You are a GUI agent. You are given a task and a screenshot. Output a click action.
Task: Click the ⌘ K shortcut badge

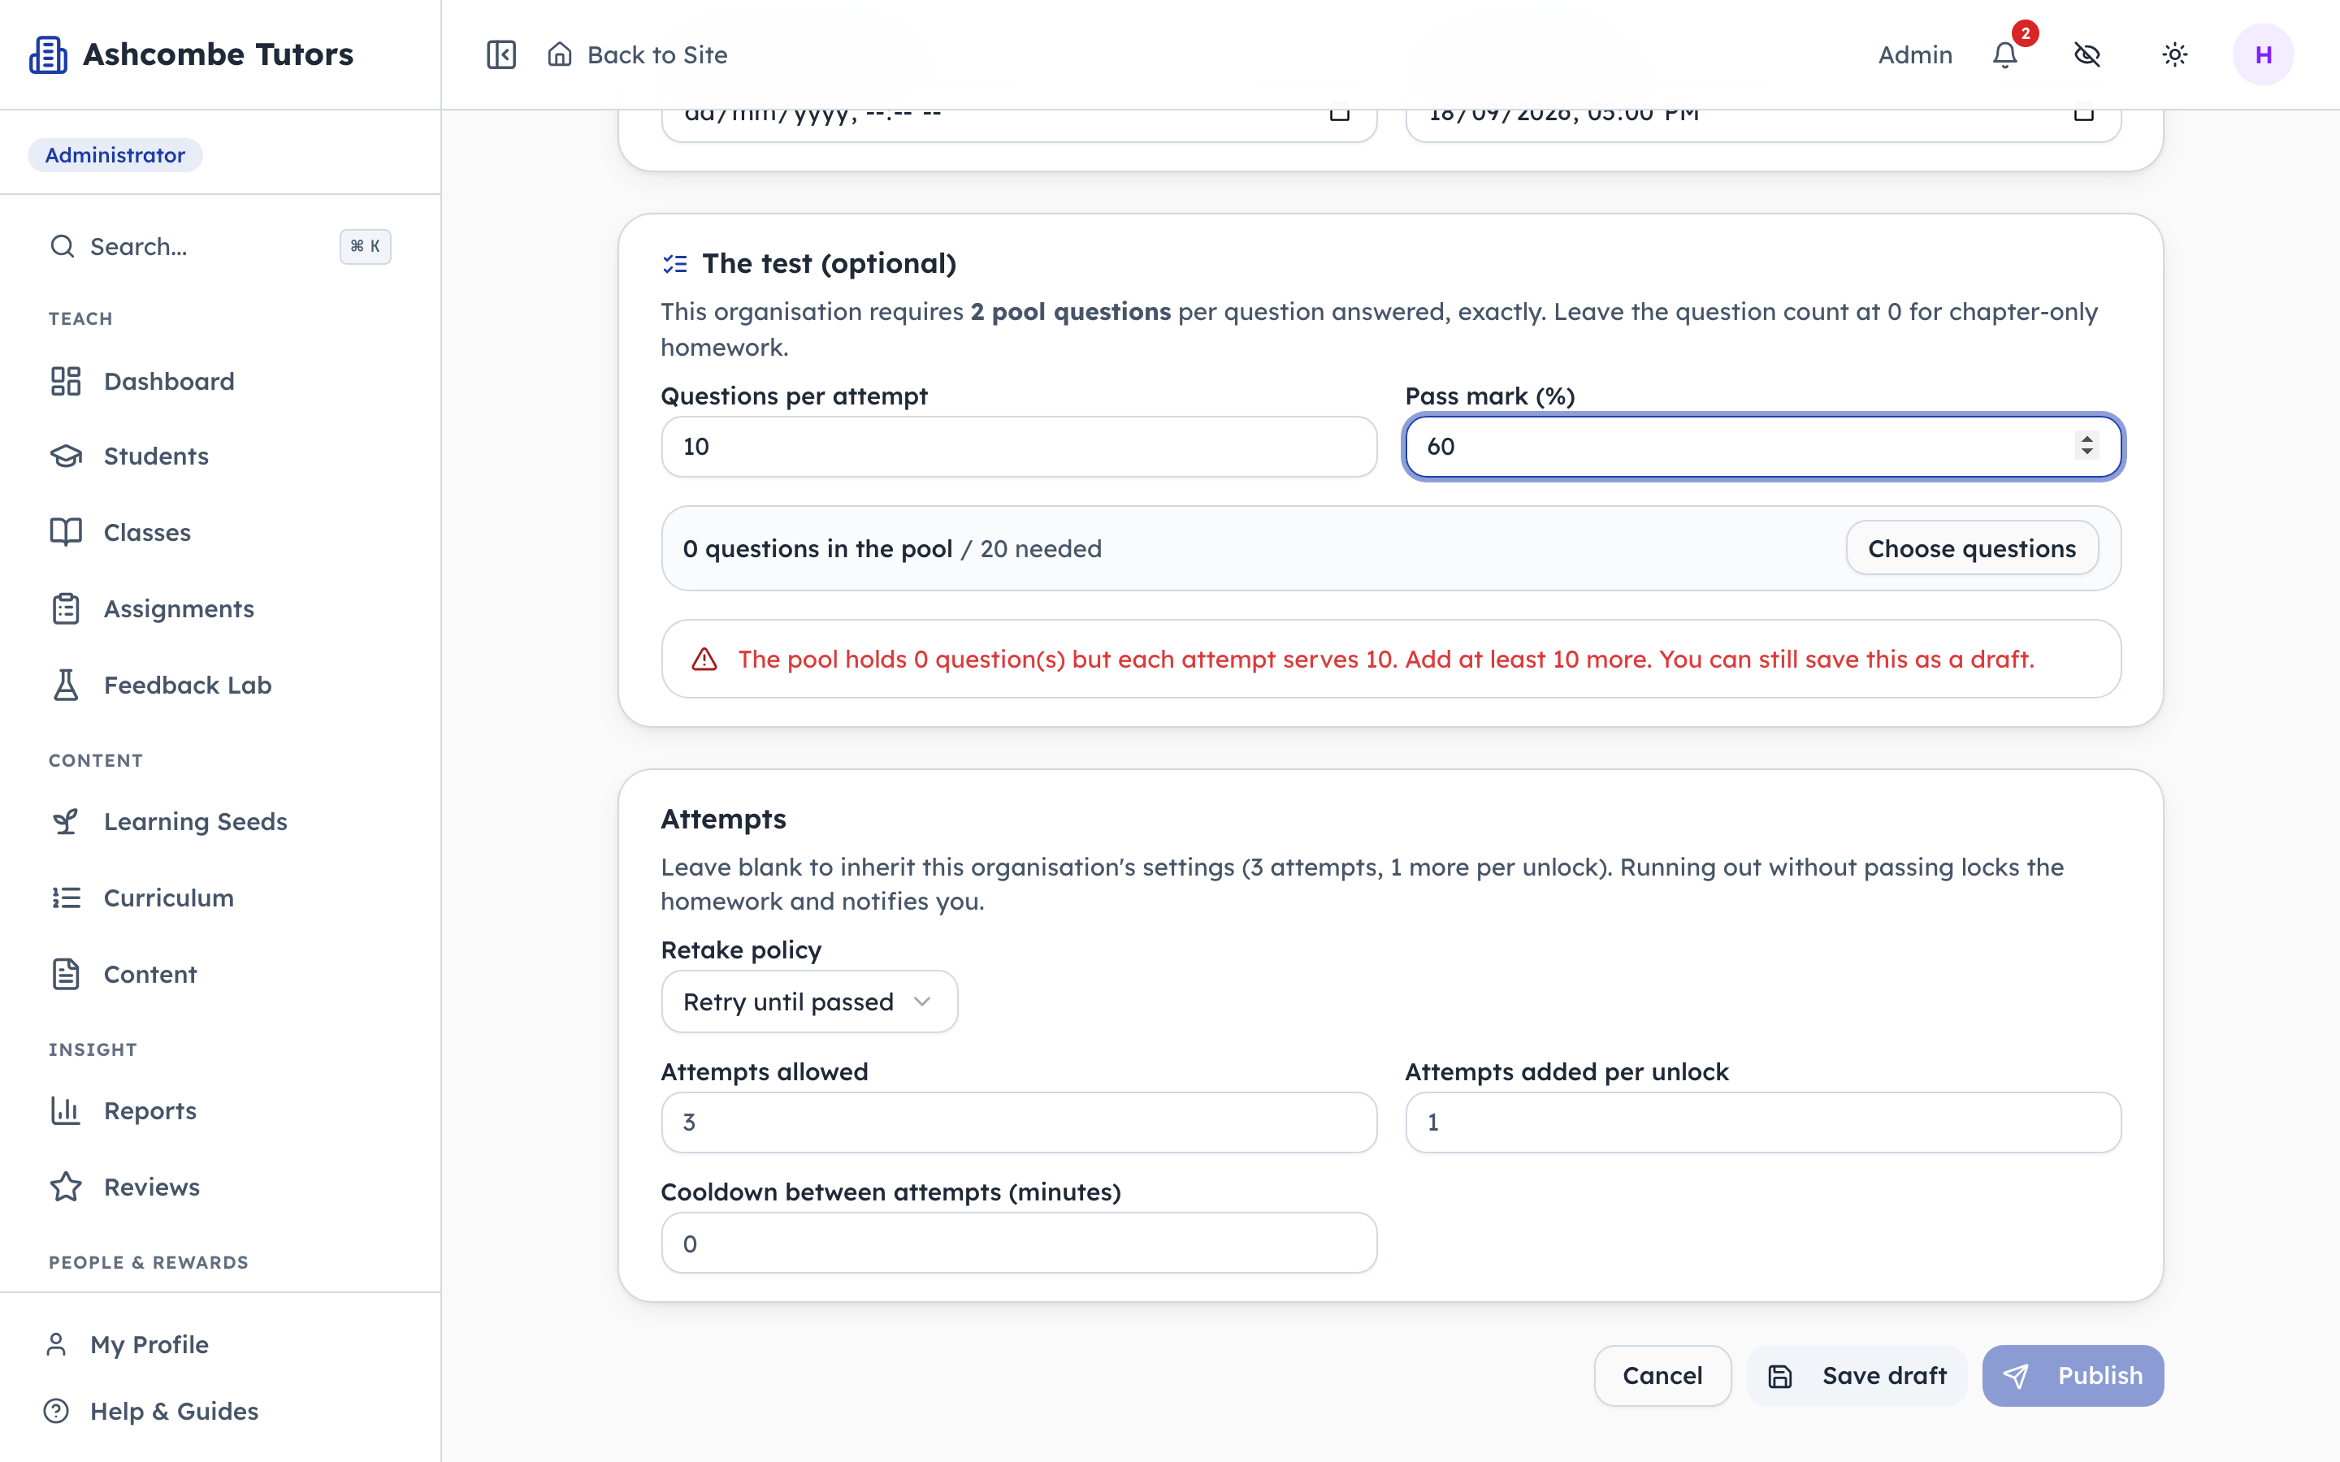366,247
